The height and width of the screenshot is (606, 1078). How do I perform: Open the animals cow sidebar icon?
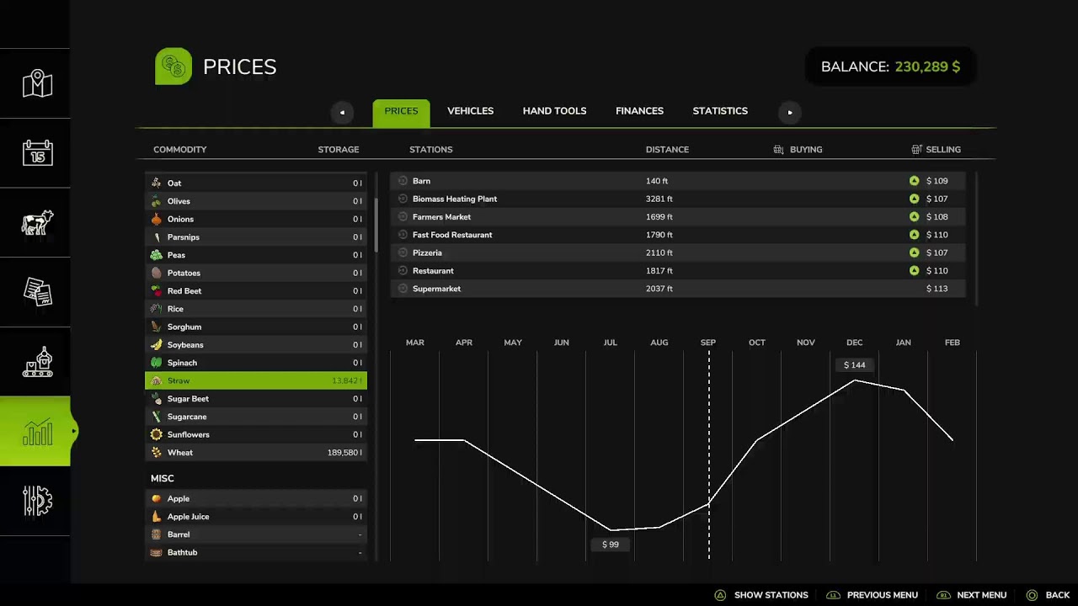click(x=37, y=222)
